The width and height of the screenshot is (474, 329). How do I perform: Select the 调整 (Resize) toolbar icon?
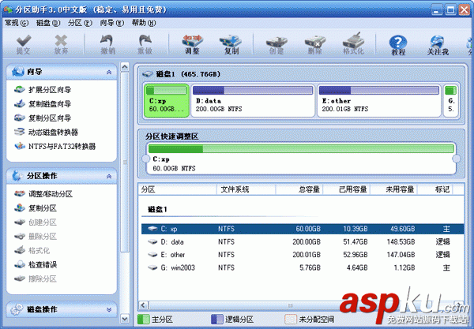[x=192, y=44]
